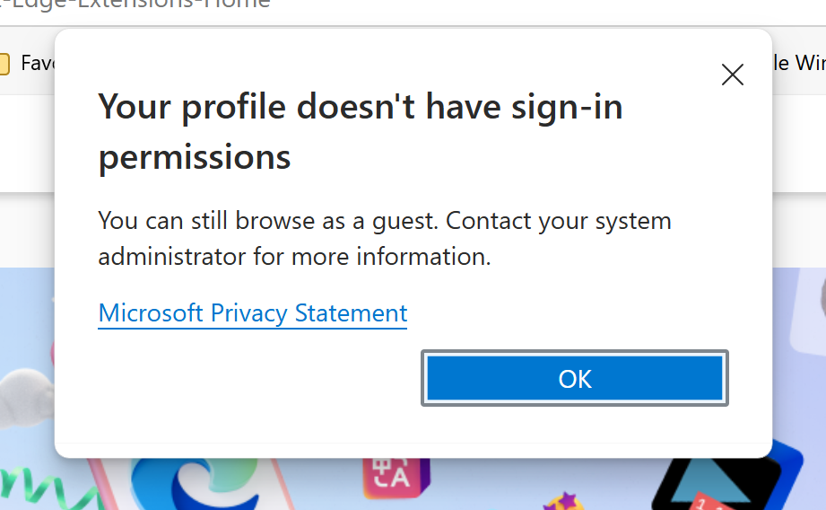826x510 pixels.
Task: Focus the address bar URL text
Action: (135, 4)
